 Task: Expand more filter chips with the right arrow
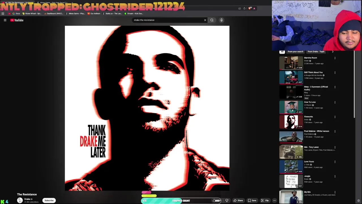click(x=333, y=52)
